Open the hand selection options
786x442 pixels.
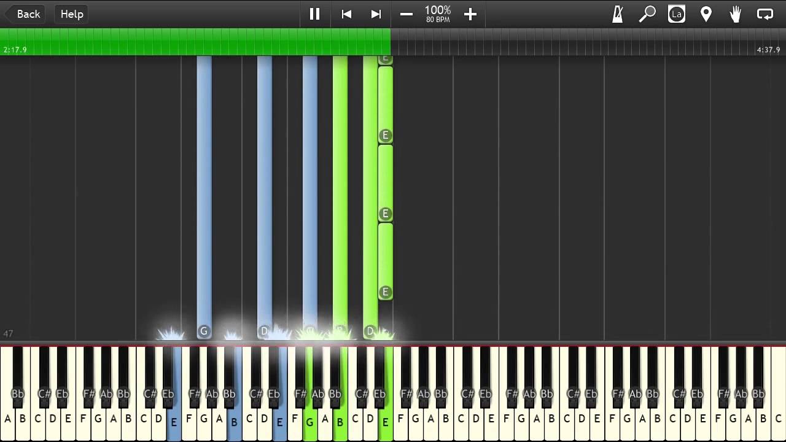point(736,14)
